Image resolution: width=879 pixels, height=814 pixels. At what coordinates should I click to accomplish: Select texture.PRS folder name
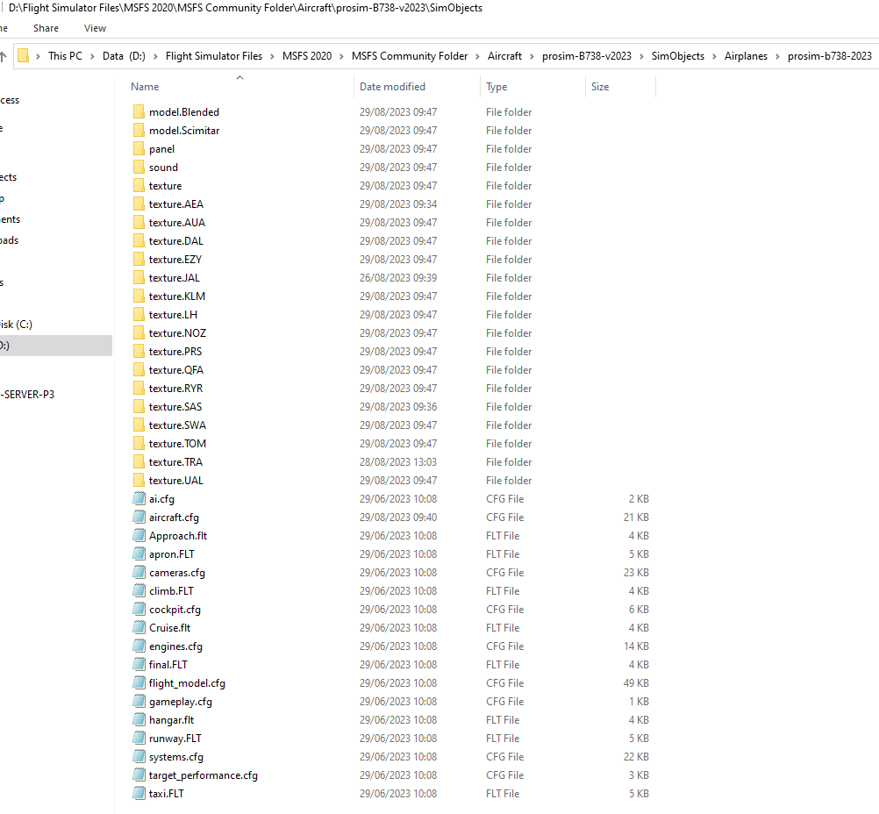(x=175, y=352)
